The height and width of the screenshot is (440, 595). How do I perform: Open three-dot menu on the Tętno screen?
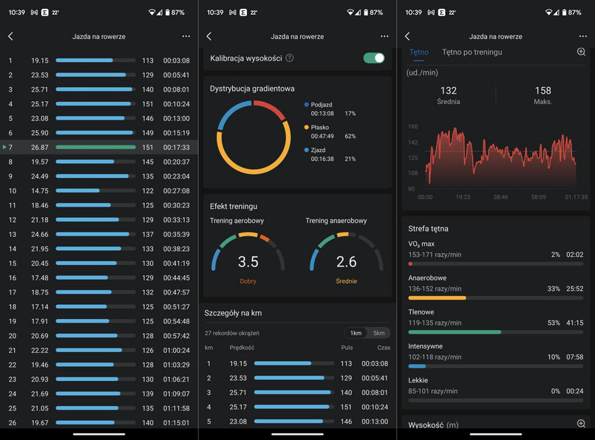coord(583,36)
